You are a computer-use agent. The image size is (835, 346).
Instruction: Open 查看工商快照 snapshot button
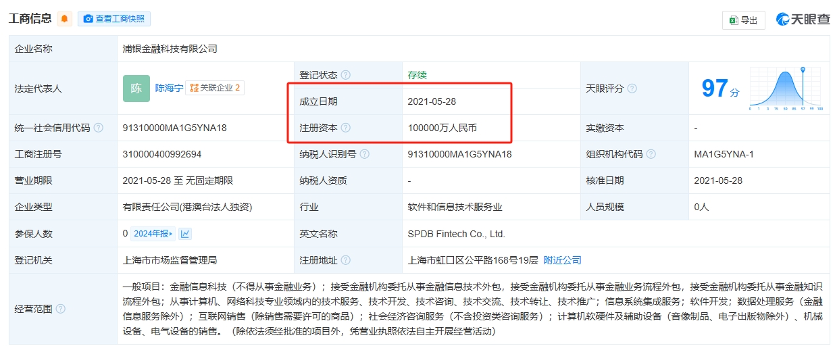(x=114, y=19)
